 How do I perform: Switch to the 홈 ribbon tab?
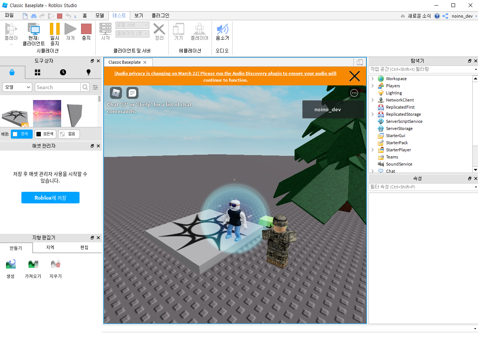85,15
